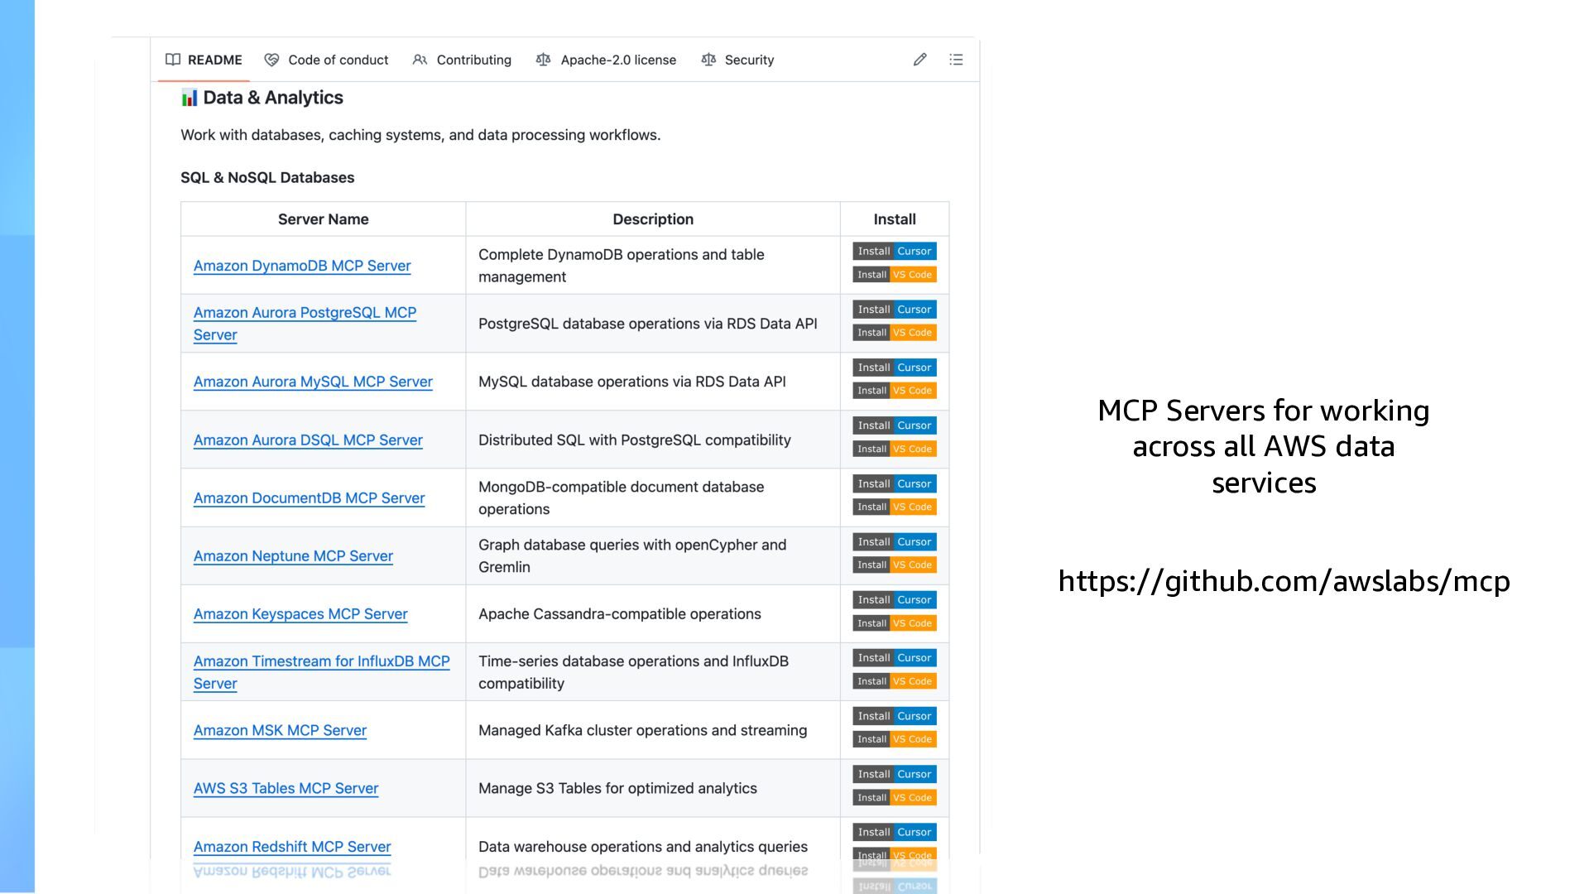
Task: Open the Security tab
Action: (749, 60)
